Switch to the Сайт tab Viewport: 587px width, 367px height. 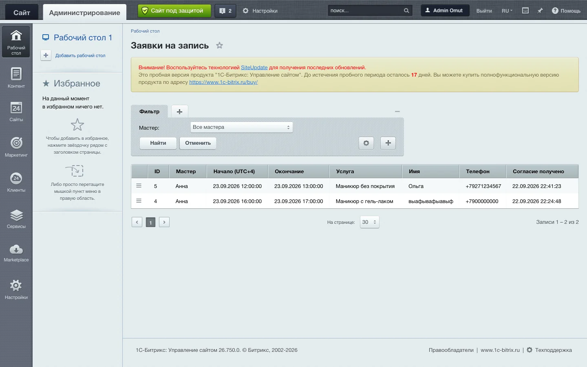22,12
